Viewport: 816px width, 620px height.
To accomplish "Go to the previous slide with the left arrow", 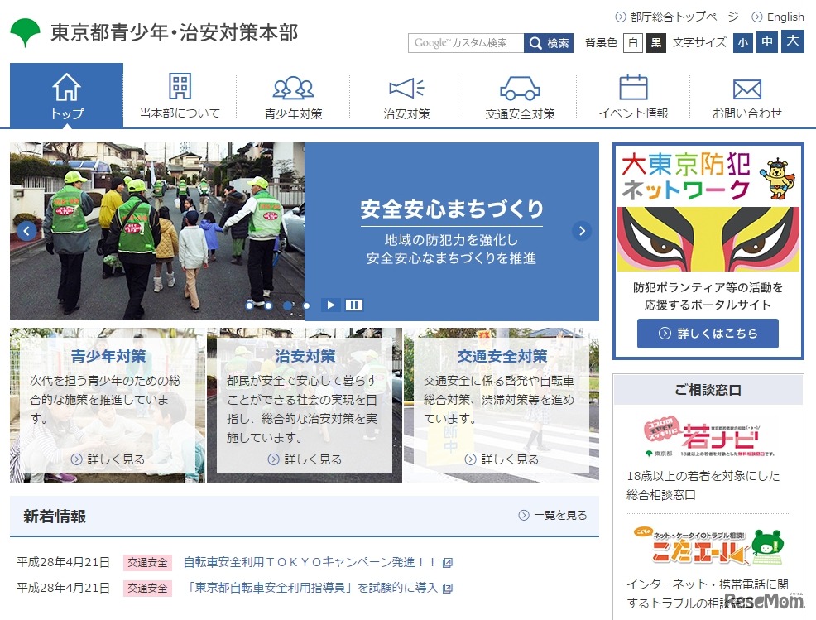I will click(x=26, y=231).
